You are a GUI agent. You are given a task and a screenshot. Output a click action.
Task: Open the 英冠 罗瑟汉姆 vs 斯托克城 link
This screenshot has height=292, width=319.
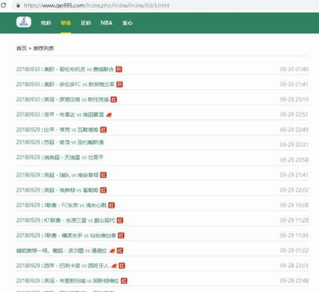coord(63,100)
